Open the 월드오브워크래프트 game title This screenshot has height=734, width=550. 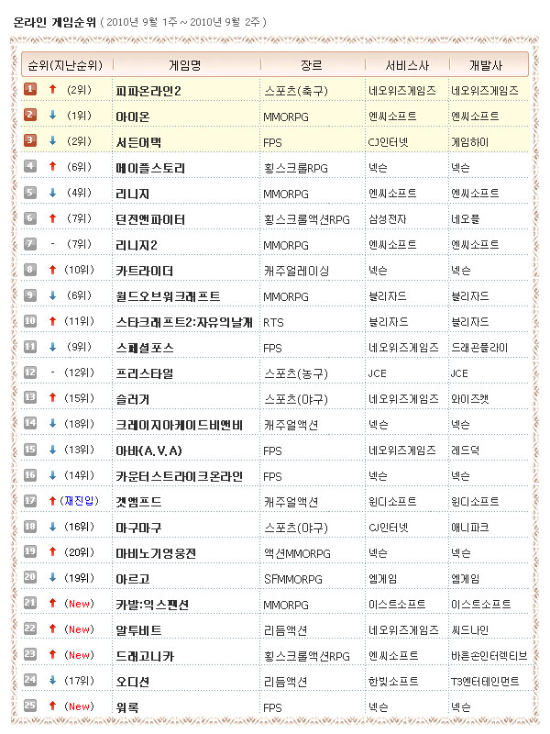(169, 296)
